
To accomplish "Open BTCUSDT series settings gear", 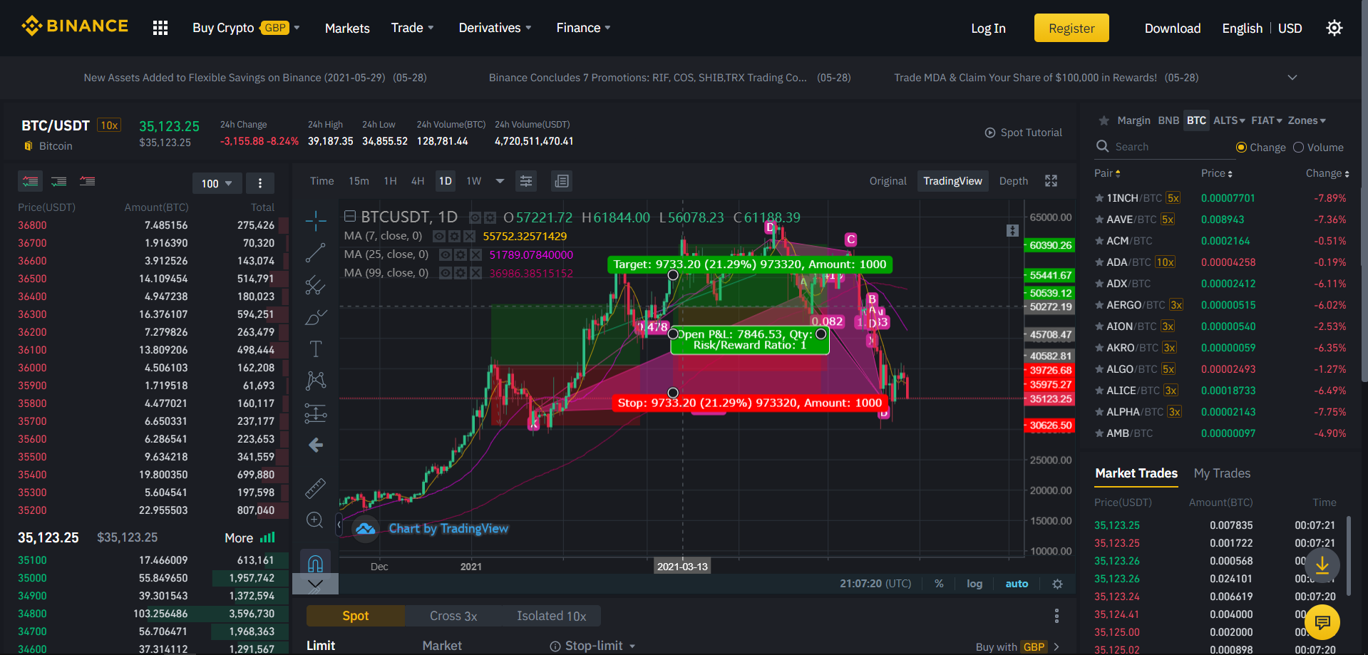I will coord(490,217).
